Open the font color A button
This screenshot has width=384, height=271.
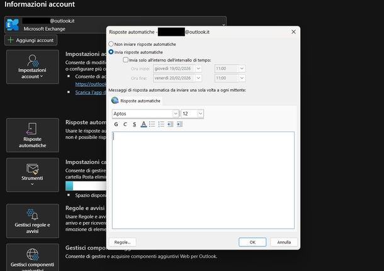pos(144,124)
